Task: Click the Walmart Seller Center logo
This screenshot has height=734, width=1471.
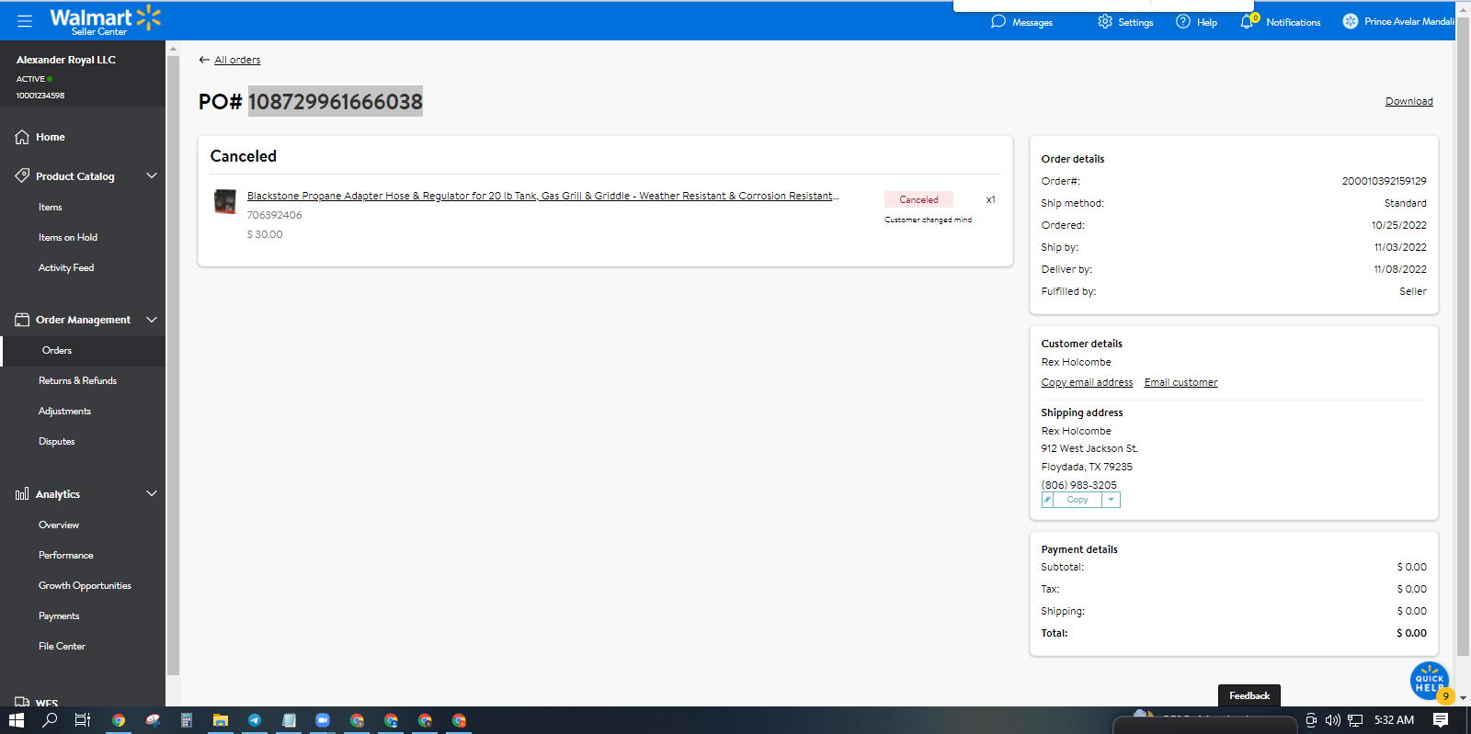Action: (105, 20)
